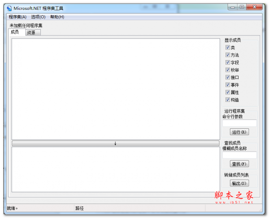Viewport: 269px width, 218px height.
Task: Uncheck the 类 checkbox
Action: [x=228, y=48]
